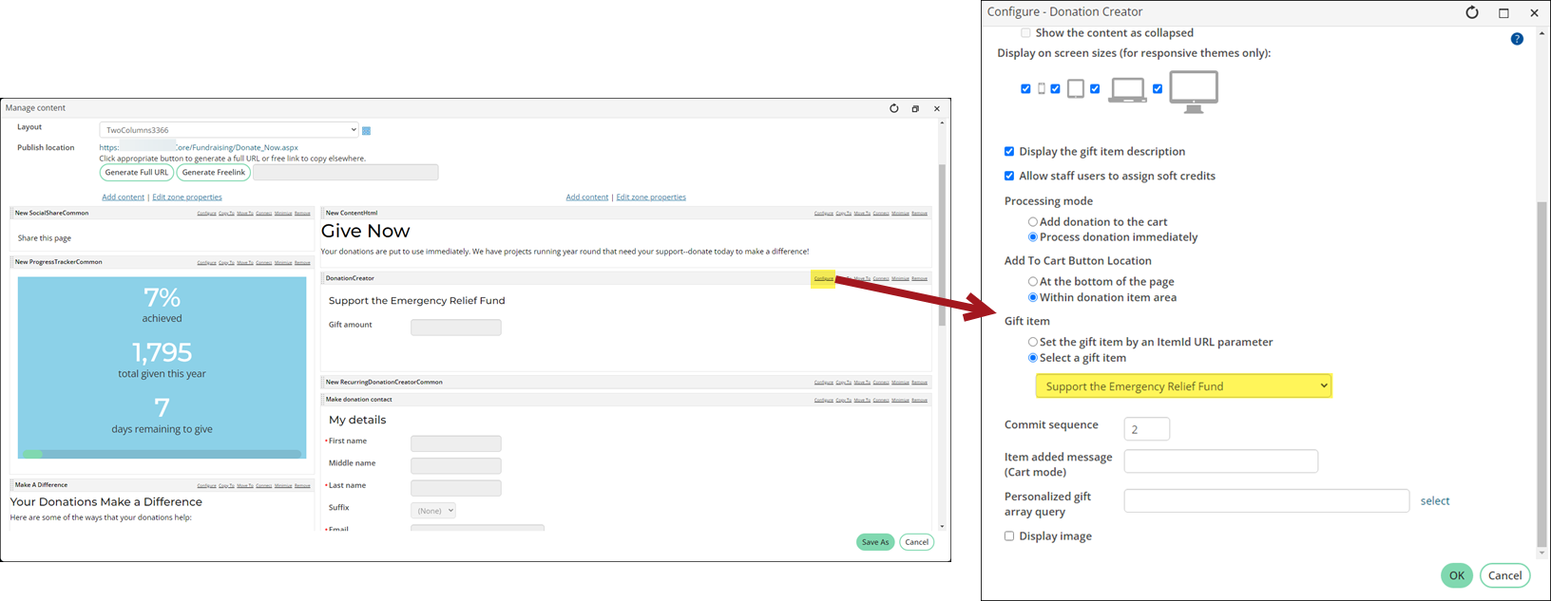1551x601 pixels.
Task: Uncheck the tablet screen size checkbox
Action: tap(1055, 88)
